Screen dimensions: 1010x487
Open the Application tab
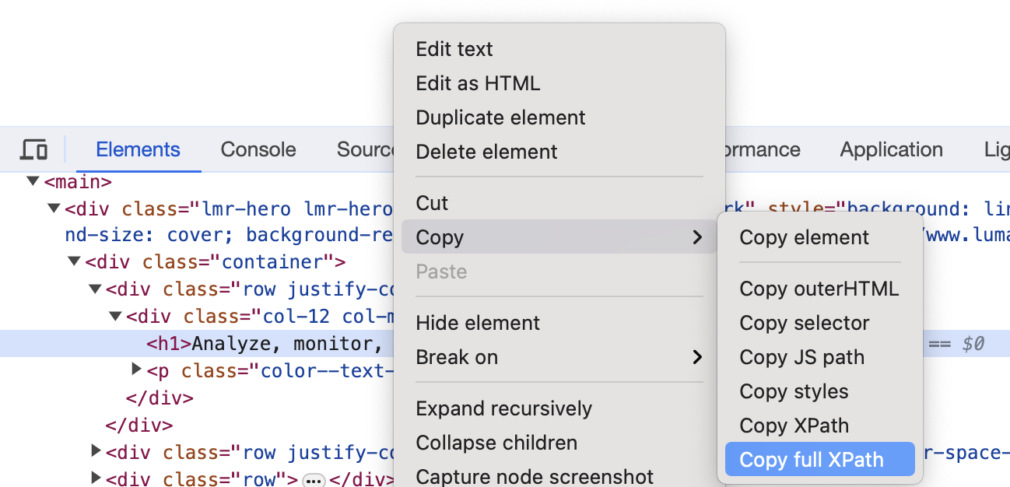click(891, 149)
